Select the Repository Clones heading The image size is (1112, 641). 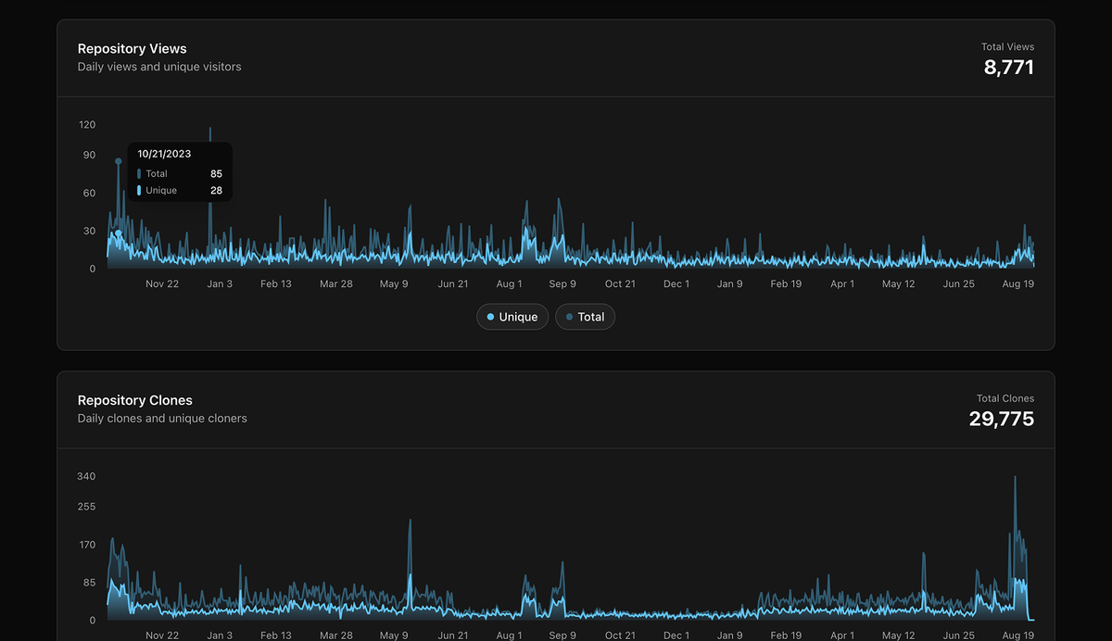click(x=135, y=400)
